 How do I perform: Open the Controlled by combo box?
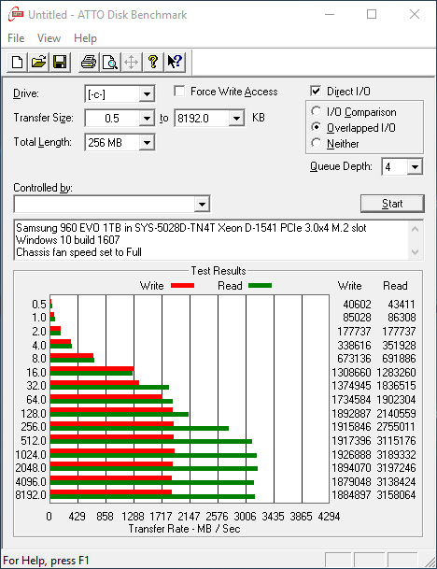[x=112, y=204]
